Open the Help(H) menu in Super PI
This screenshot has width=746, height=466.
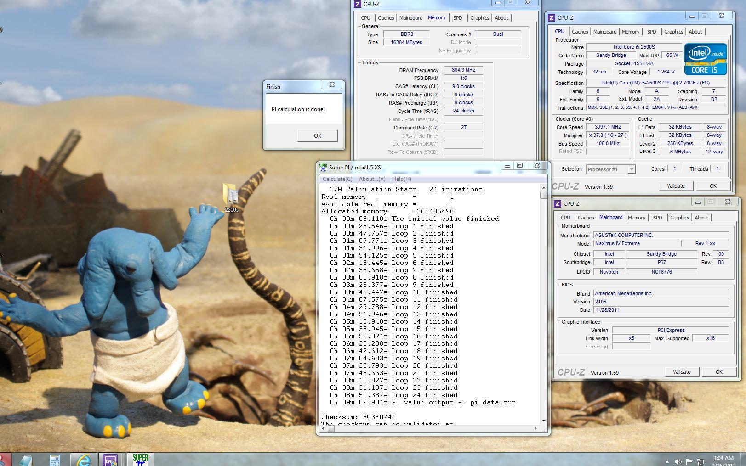401,179
